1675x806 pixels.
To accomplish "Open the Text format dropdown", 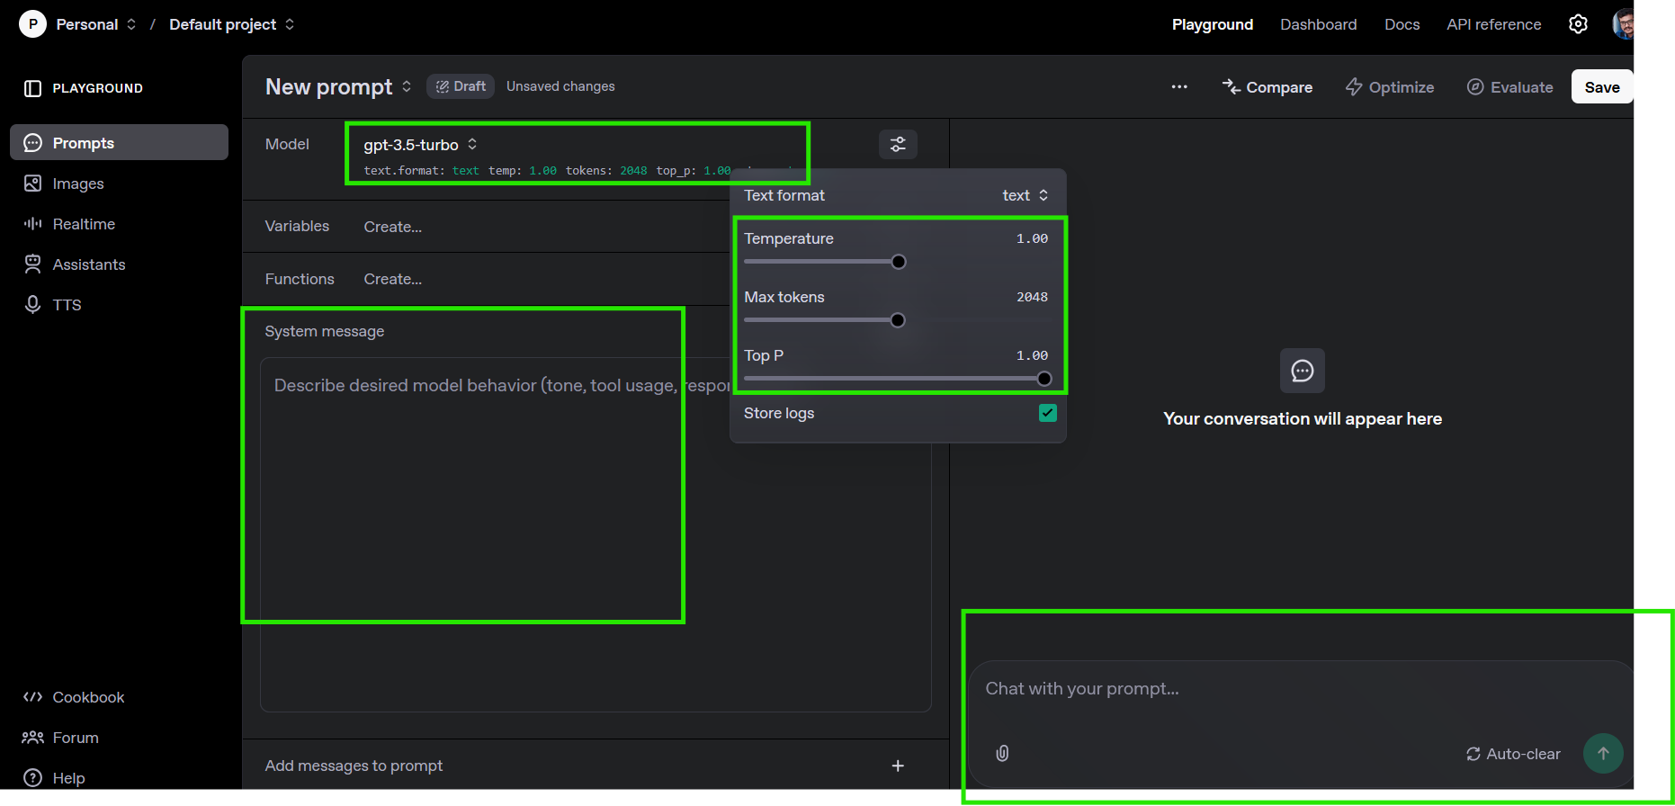I will [1025, 195].
